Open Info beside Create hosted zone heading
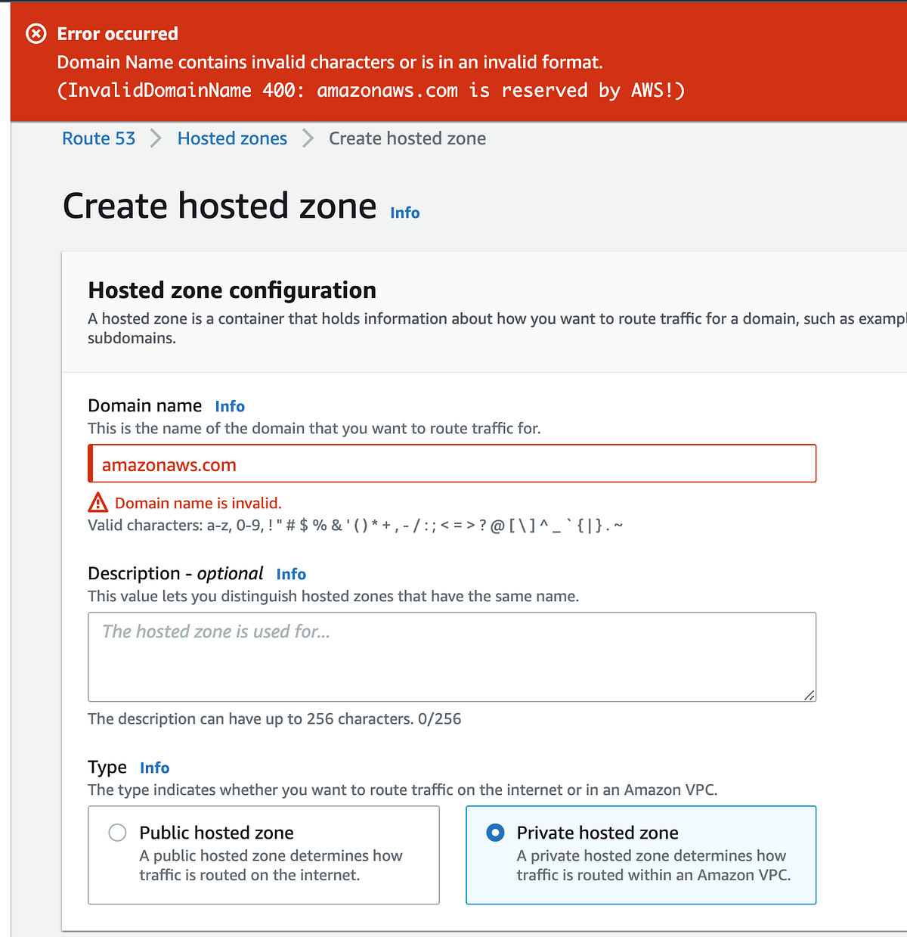907x937 pixels. click(x=404, y=213)
